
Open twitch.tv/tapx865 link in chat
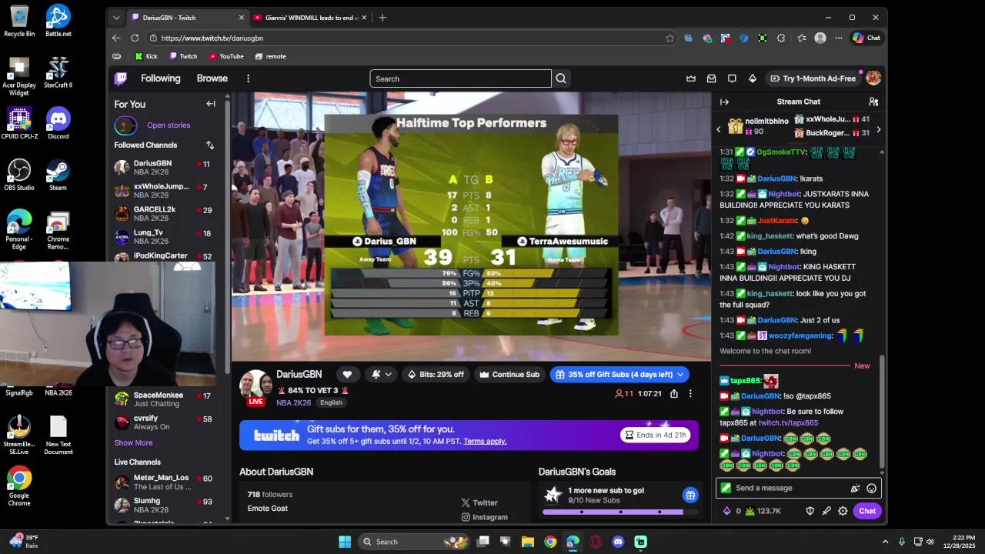[x=788, y=423]
